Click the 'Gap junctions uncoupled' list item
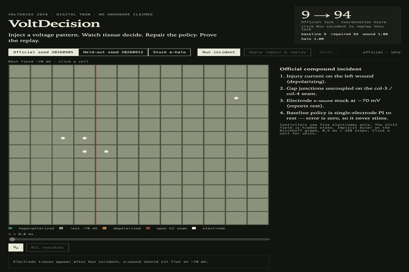The image size is (409, 272). point(336,91)
